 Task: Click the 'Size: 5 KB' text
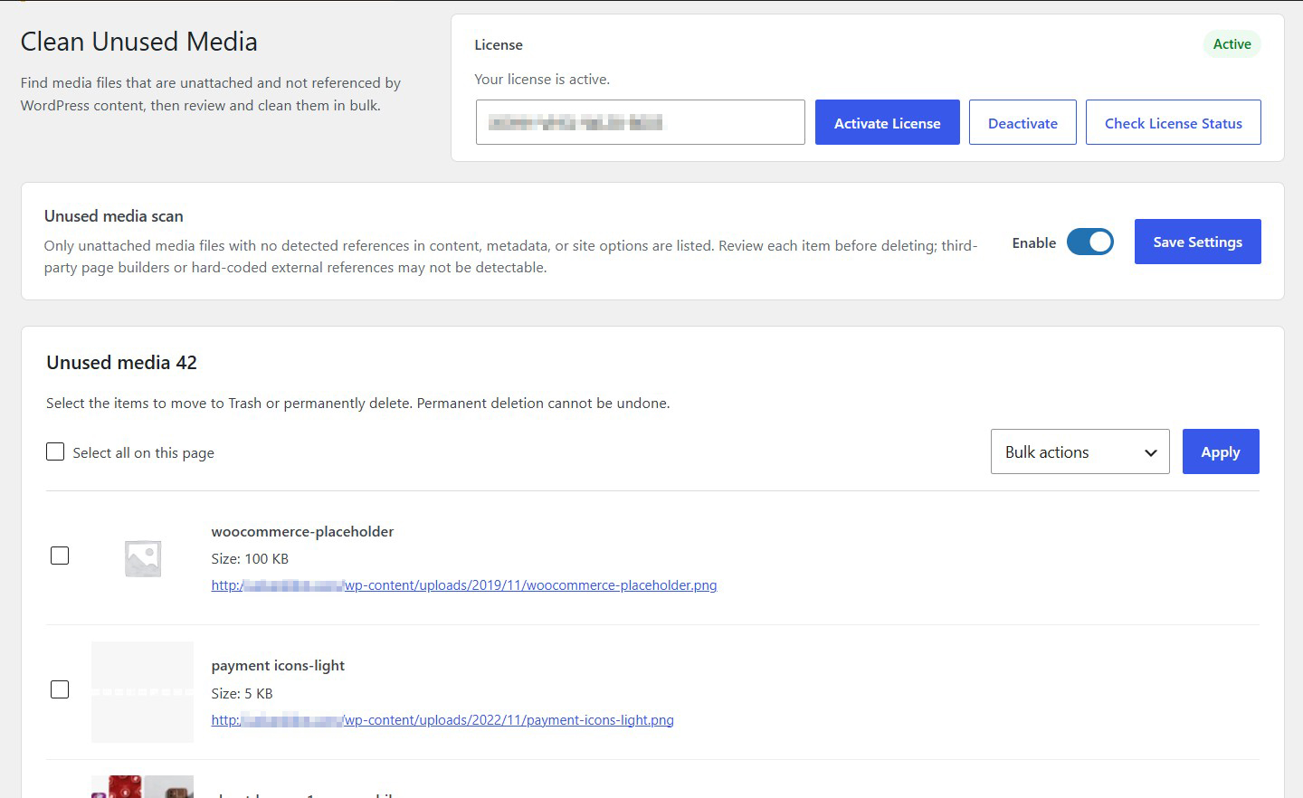pyautogui.click(x=242, y=694)
